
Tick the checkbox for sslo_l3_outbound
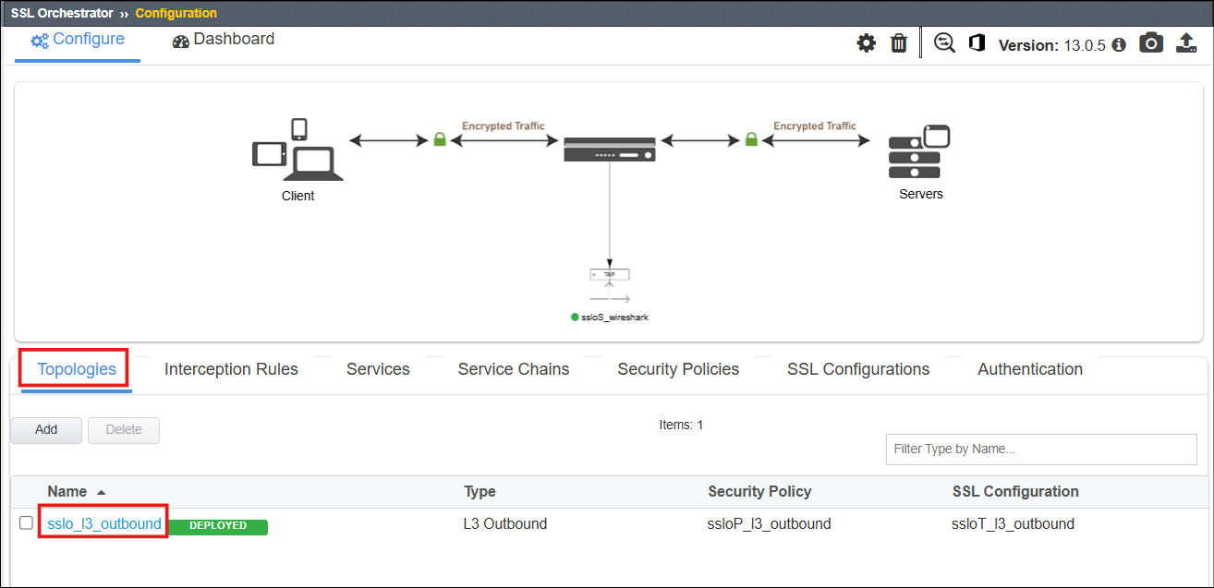tap(27, 523)
